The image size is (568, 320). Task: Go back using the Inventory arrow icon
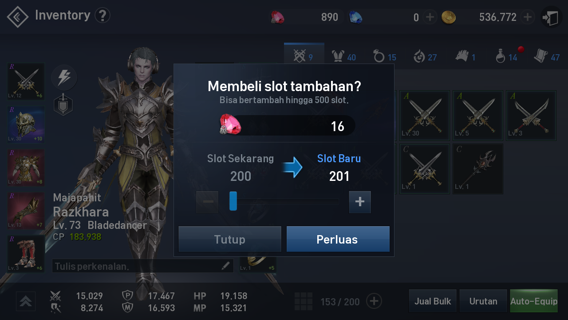18,17
